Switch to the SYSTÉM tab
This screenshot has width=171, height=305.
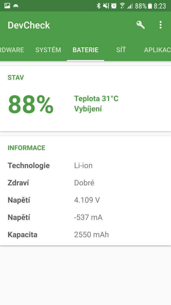click(48, 50)
